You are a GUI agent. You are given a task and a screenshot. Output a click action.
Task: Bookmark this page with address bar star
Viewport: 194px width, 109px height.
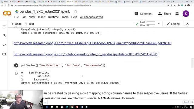tap(175, 5)
